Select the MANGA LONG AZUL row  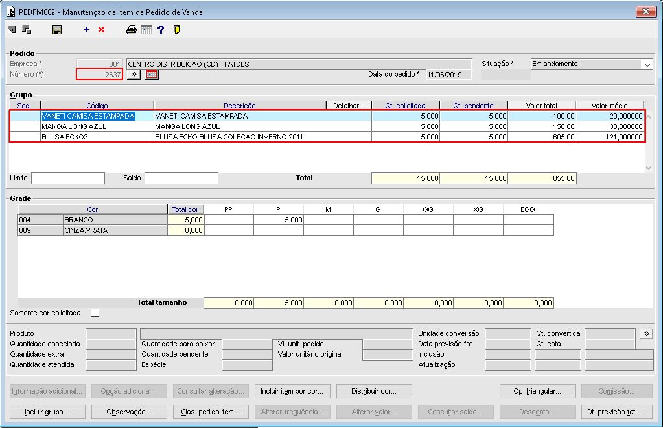point(97,126)
